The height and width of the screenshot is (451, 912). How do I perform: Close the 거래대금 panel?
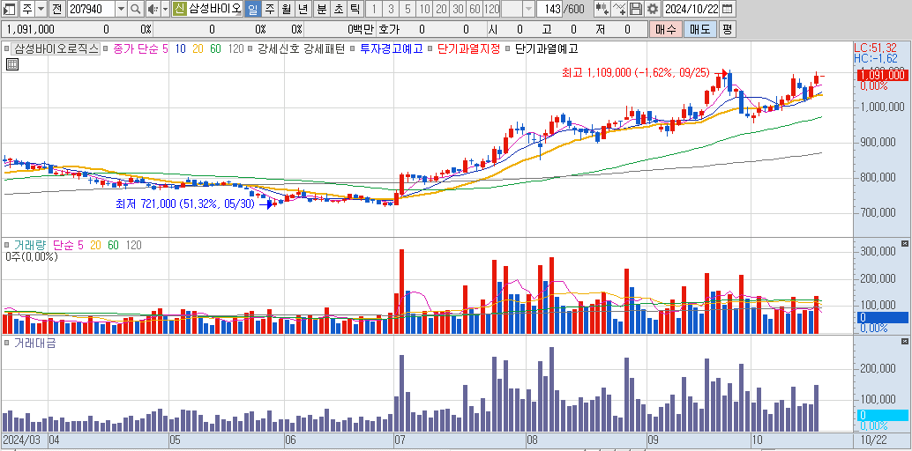tap(904, 341)
